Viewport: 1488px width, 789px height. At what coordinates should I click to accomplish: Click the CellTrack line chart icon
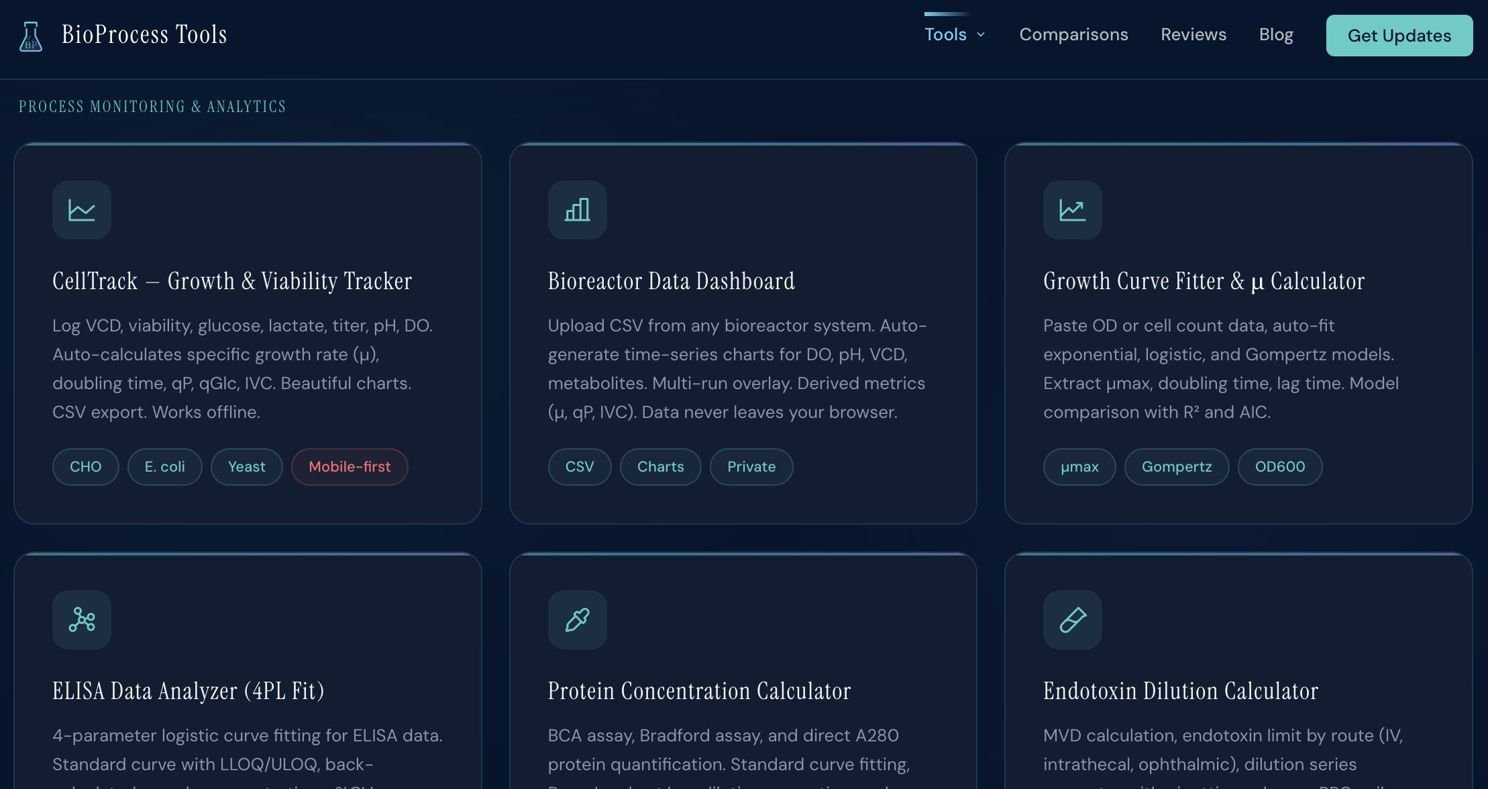[x=82, y=210]
